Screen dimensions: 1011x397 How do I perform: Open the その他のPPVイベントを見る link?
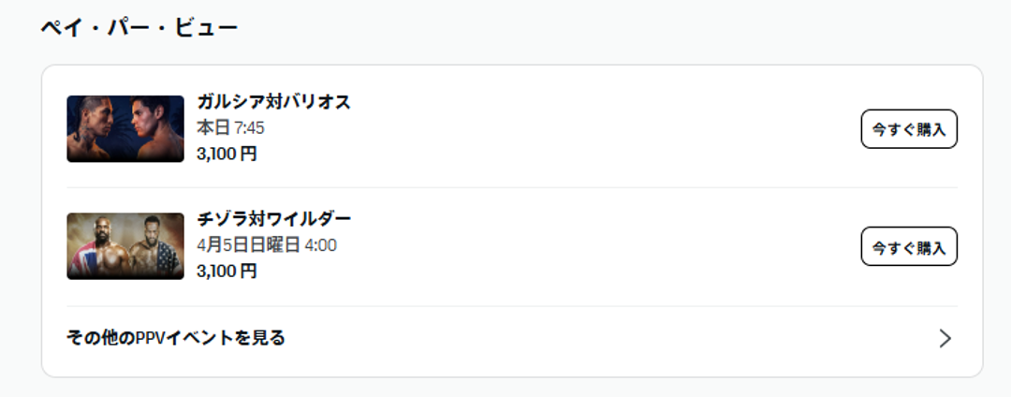point(176,338)
